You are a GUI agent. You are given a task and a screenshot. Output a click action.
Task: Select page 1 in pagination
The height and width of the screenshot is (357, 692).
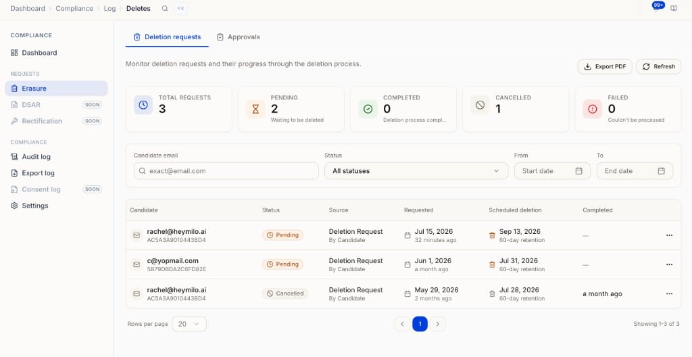coord(420,324)
